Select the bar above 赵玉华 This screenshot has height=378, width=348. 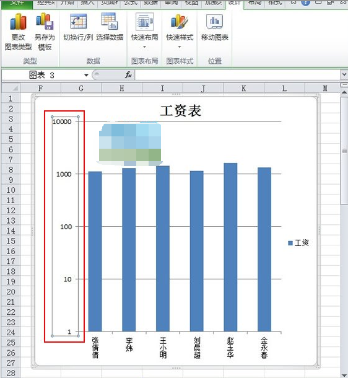230,247
